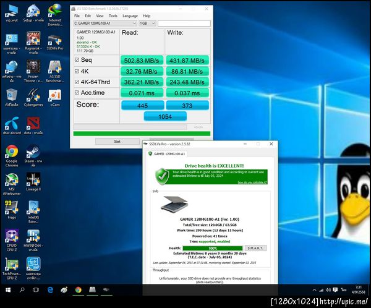Click the 1054 total score box
The image size is (371, 308).
[x=165, y=116]
